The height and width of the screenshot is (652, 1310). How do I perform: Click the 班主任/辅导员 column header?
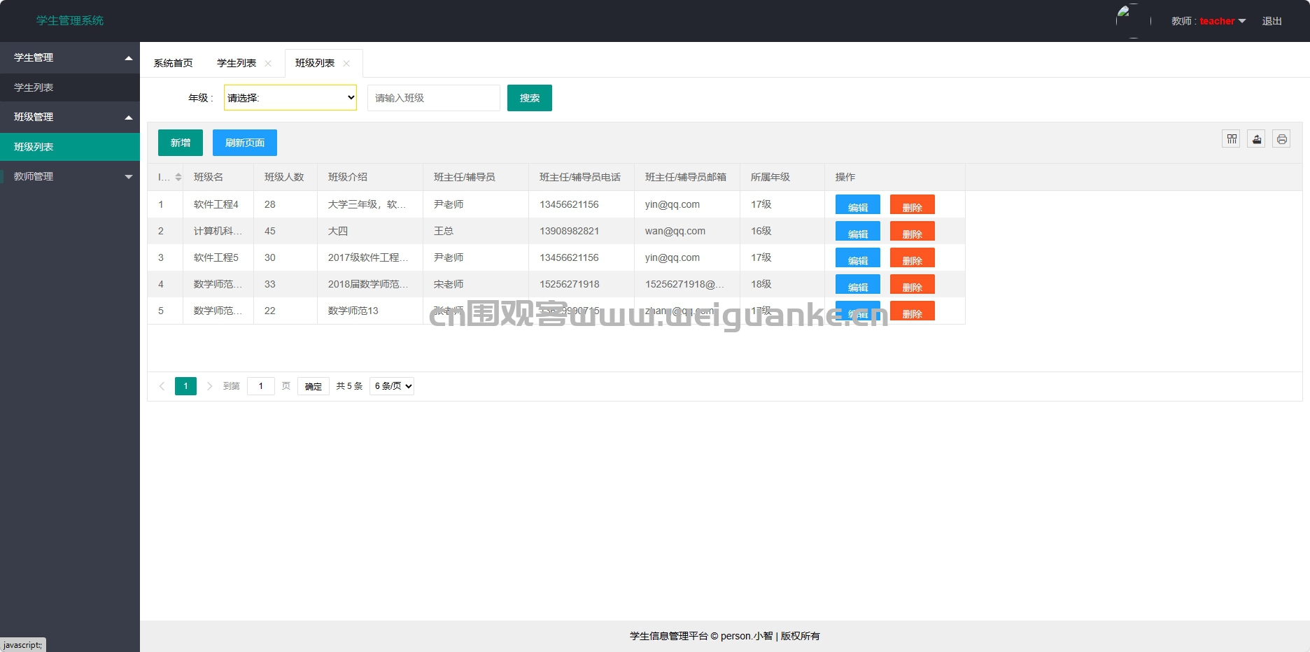click(x=476, y=177)
